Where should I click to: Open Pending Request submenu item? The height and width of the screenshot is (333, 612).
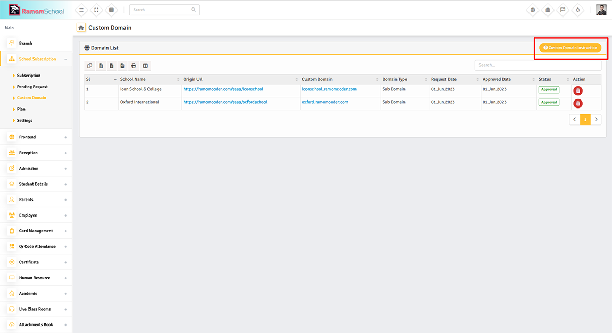[32, 87]
